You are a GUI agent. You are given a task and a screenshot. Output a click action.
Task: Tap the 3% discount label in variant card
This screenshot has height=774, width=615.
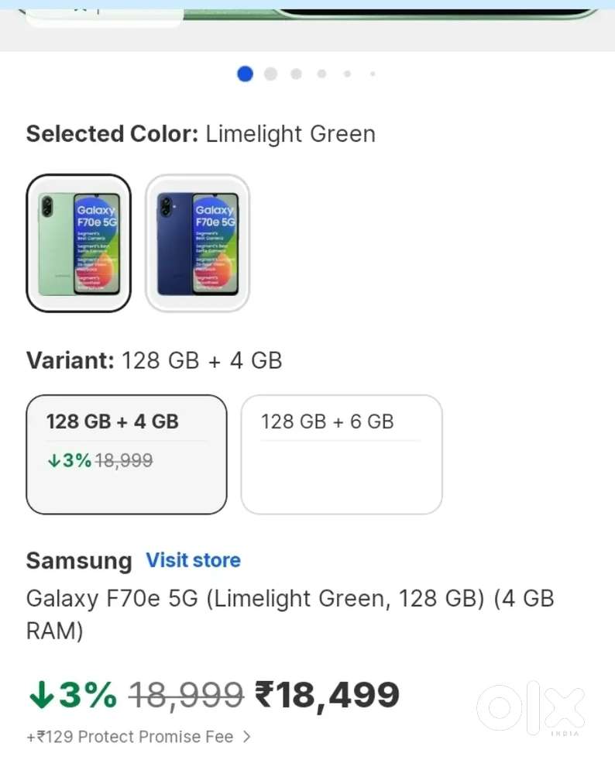pyautogui.click(x=70, y=460)
